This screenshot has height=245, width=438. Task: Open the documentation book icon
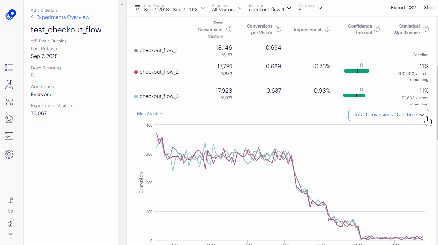[x=11, y=200]
